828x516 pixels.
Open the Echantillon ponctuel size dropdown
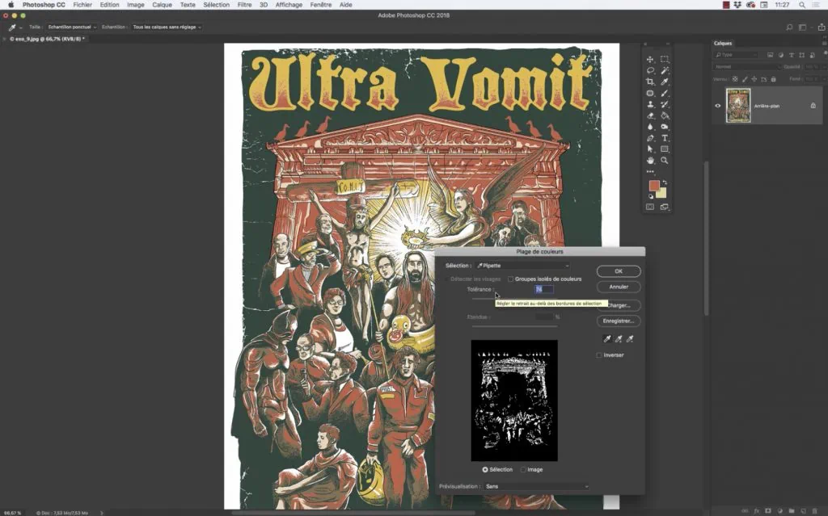pos(72,27)
